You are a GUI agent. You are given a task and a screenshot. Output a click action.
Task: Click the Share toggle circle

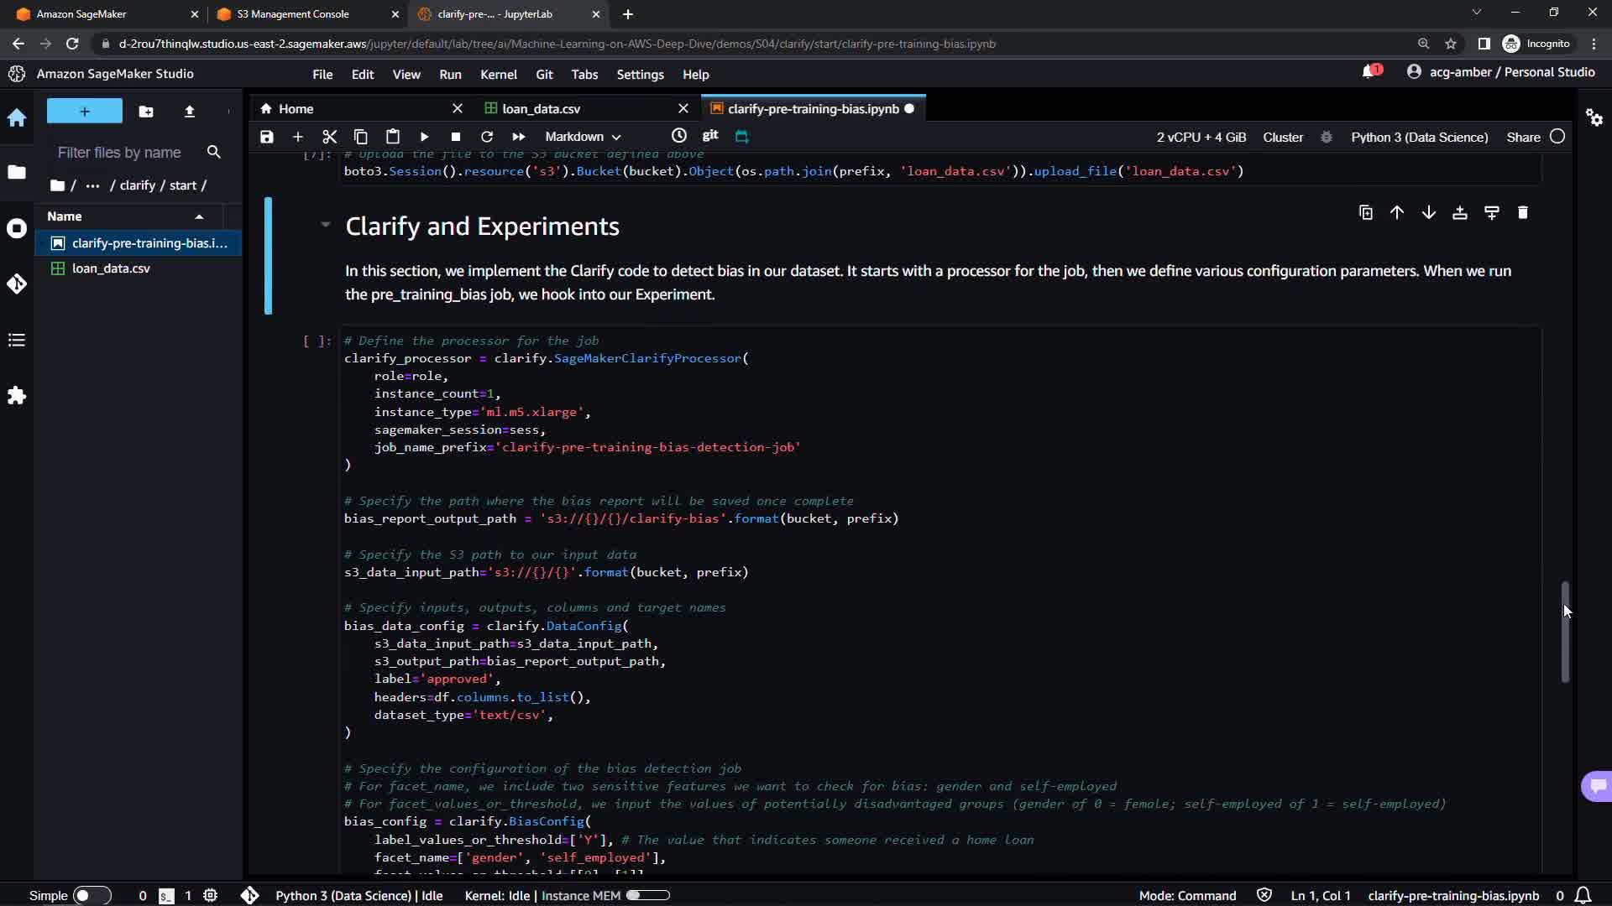point(1557,137)
